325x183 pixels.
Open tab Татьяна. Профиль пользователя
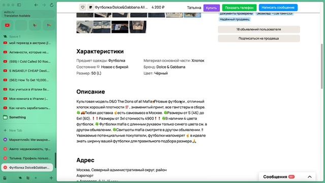coord(27,158)
